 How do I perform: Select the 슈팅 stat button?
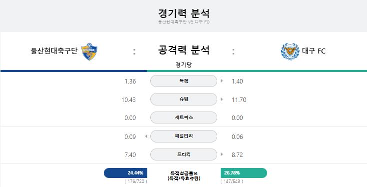pos(184,99)
